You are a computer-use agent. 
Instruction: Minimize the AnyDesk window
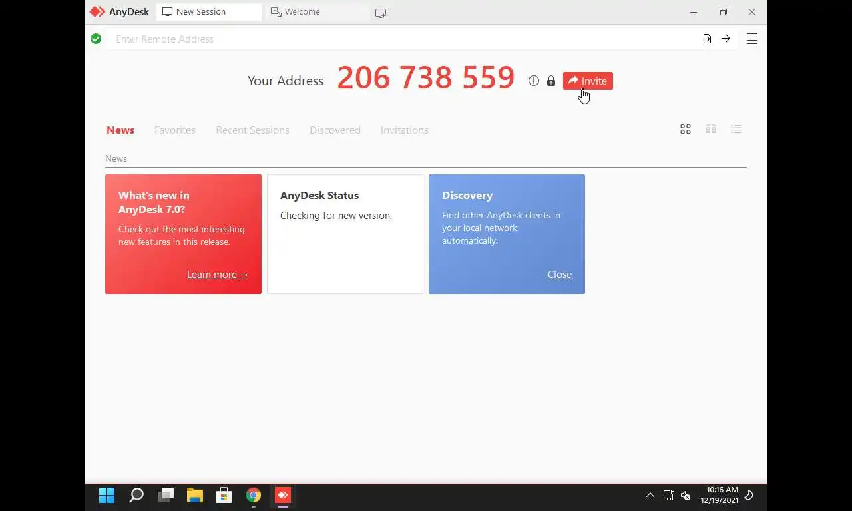(x=694, y=12)
